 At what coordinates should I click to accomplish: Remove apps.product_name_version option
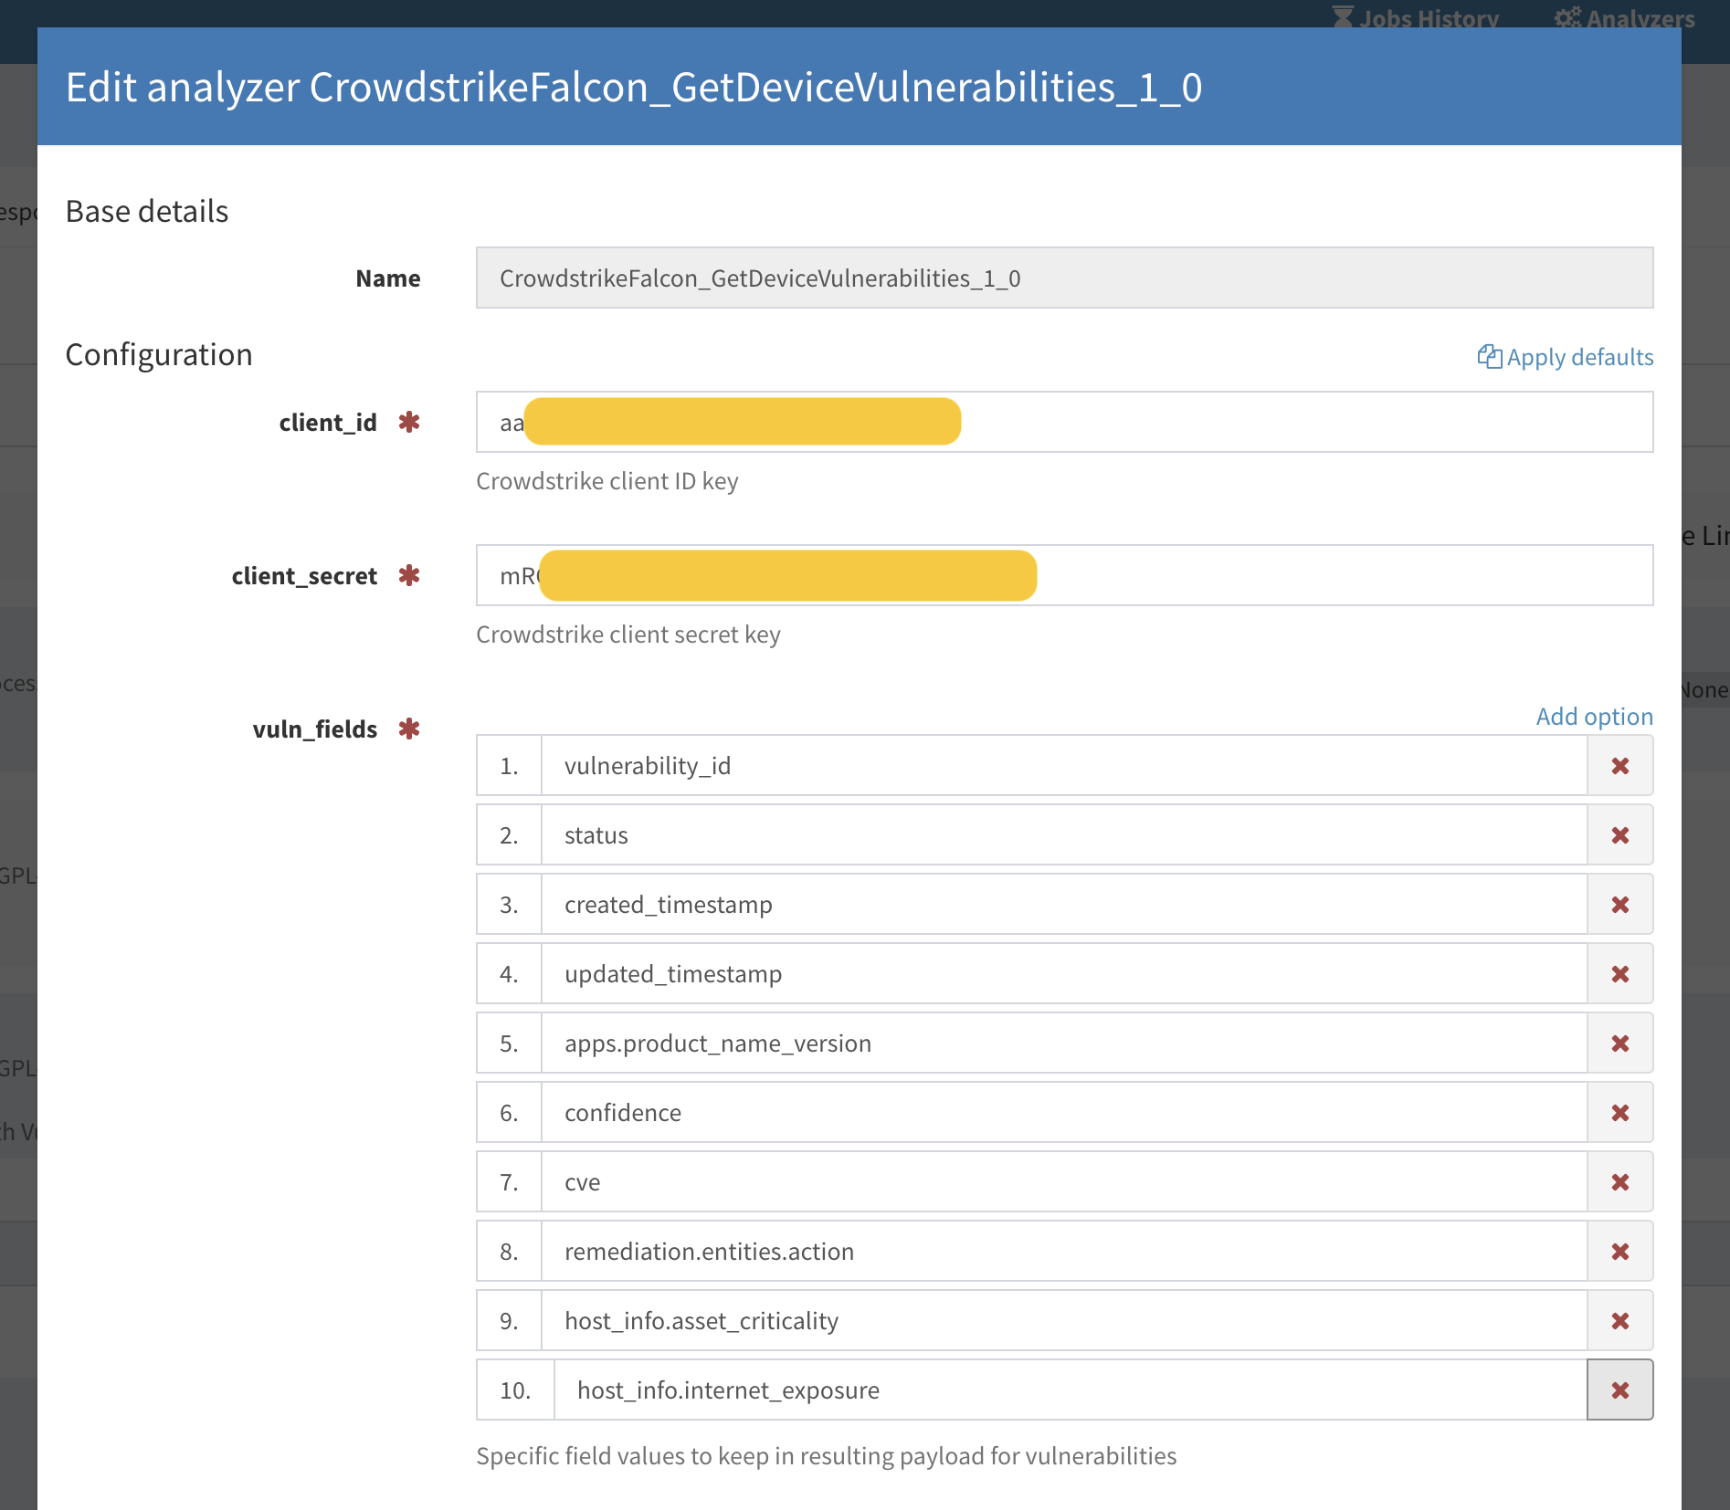pos(1619,1043)
